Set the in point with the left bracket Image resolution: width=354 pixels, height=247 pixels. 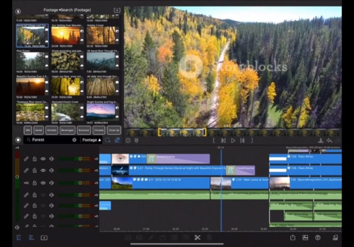(x=214, y=141)
